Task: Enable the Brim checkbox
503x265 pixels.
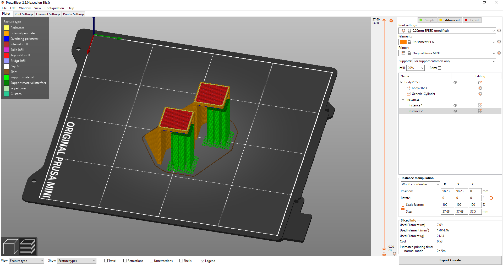Action: pyautogui.click(x=440, y=68)
